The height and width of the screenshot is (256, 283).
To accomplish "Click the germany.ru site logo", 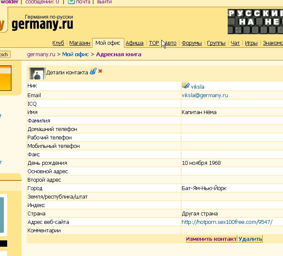I will point(42,24).
